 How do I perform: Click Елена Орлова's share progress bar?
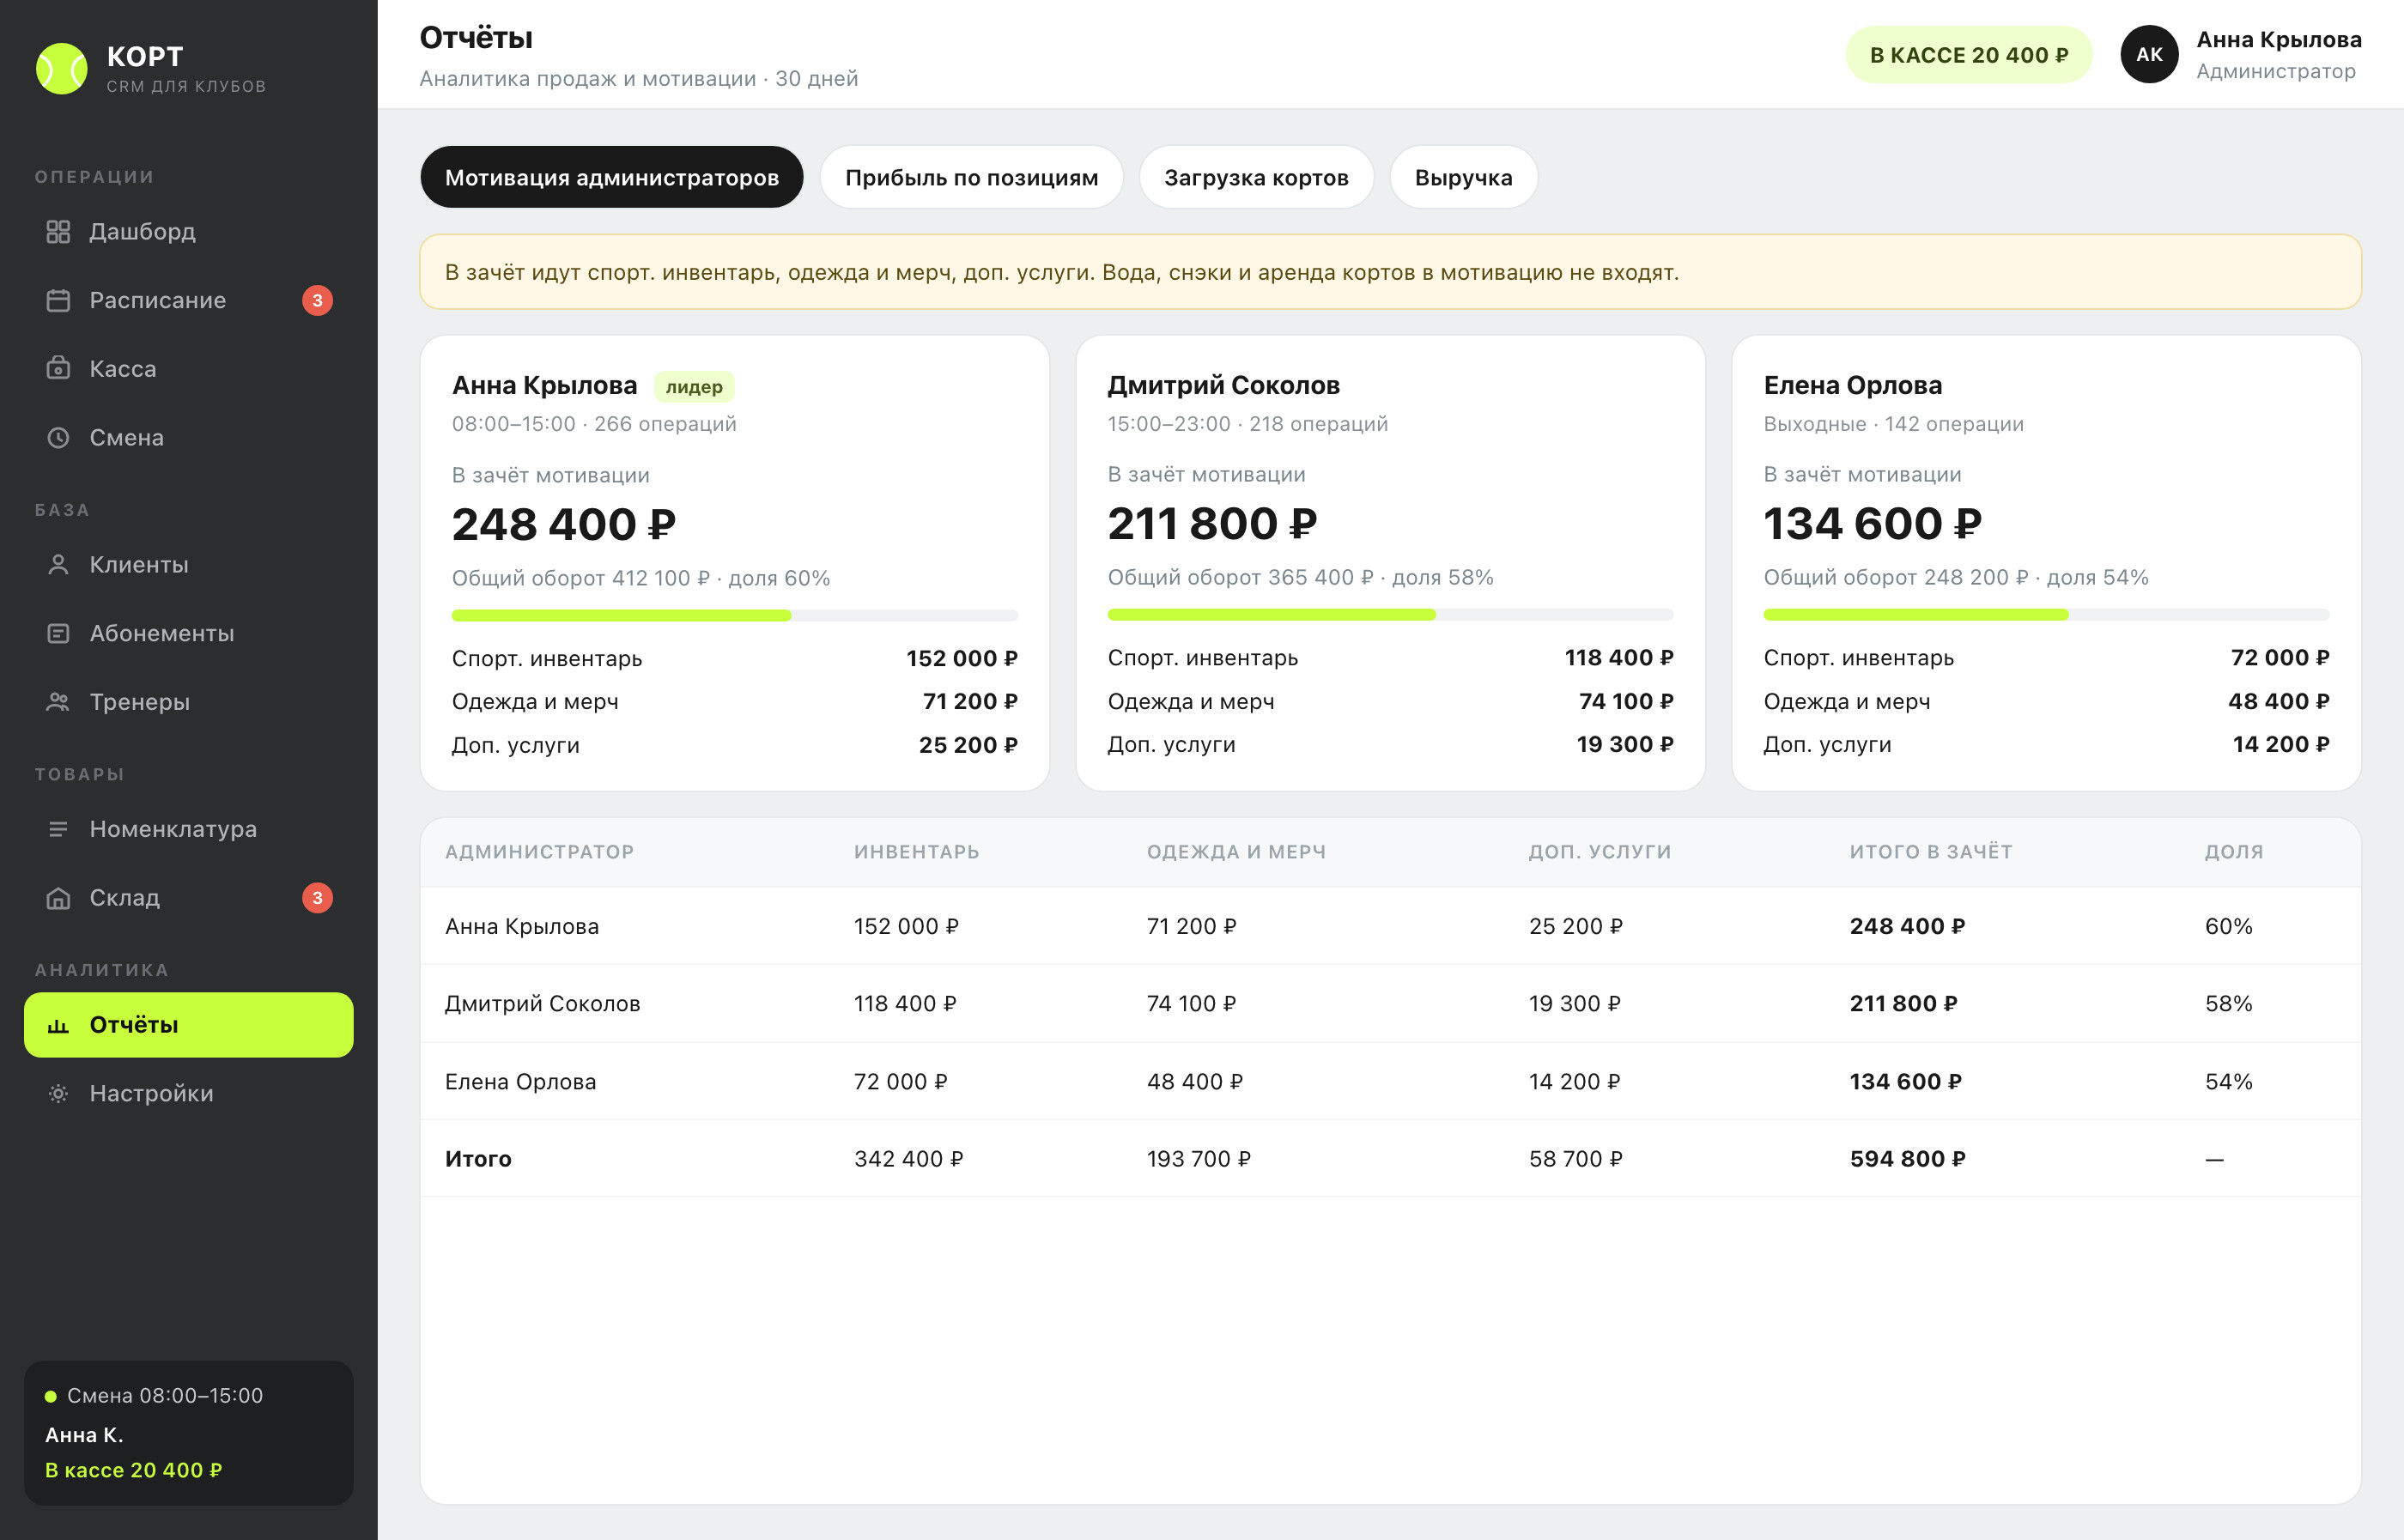[2046, 615]
